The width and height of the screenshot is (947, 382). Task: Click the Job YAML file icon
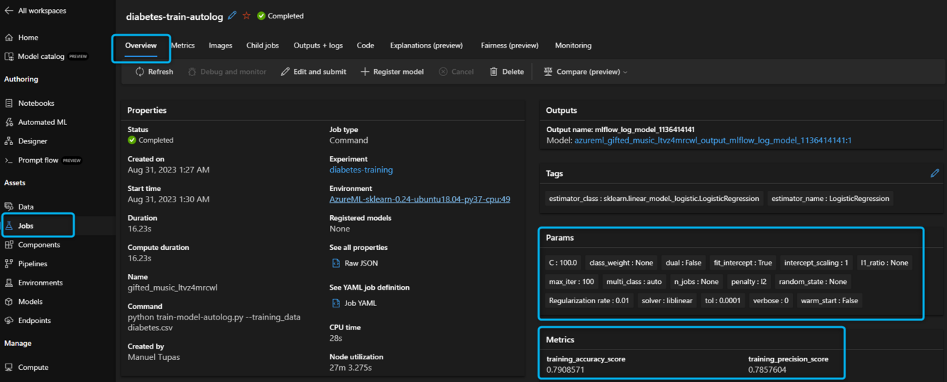pyautogui.click(x=336, y=303)
